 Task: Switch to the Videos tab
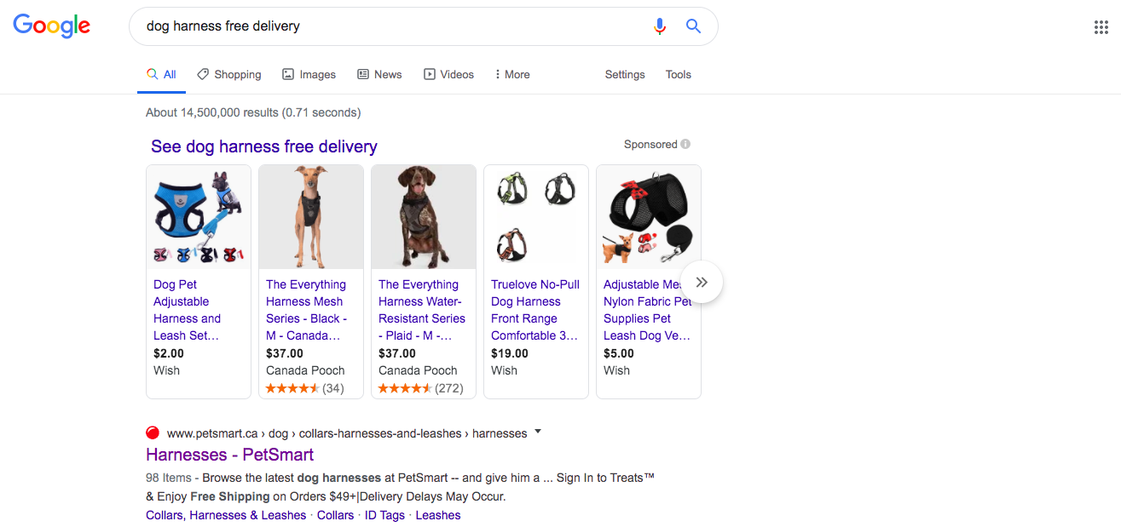pos(448,75)
